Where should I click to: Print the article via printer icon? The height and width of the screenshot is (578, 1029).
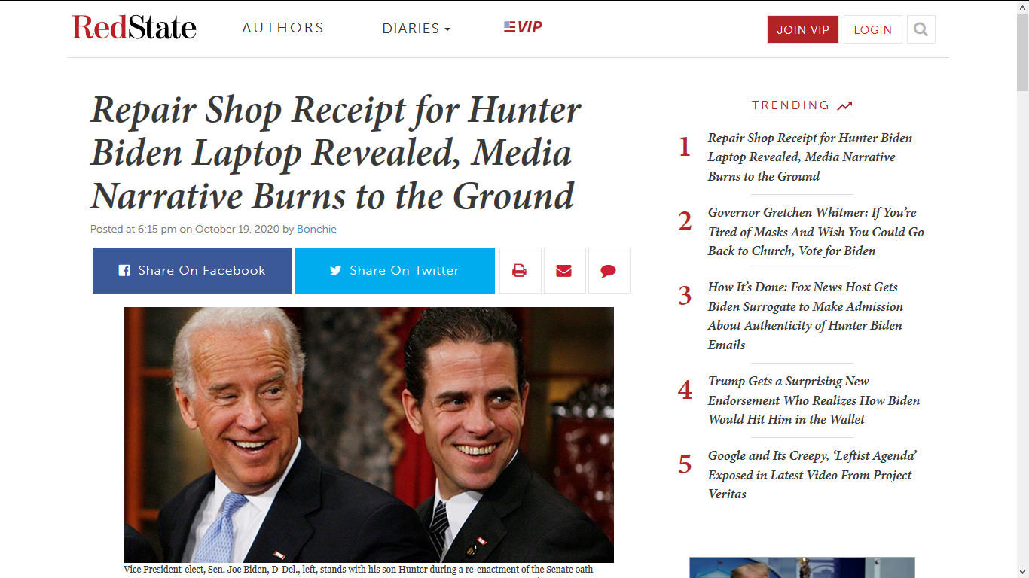click(520, 270)
